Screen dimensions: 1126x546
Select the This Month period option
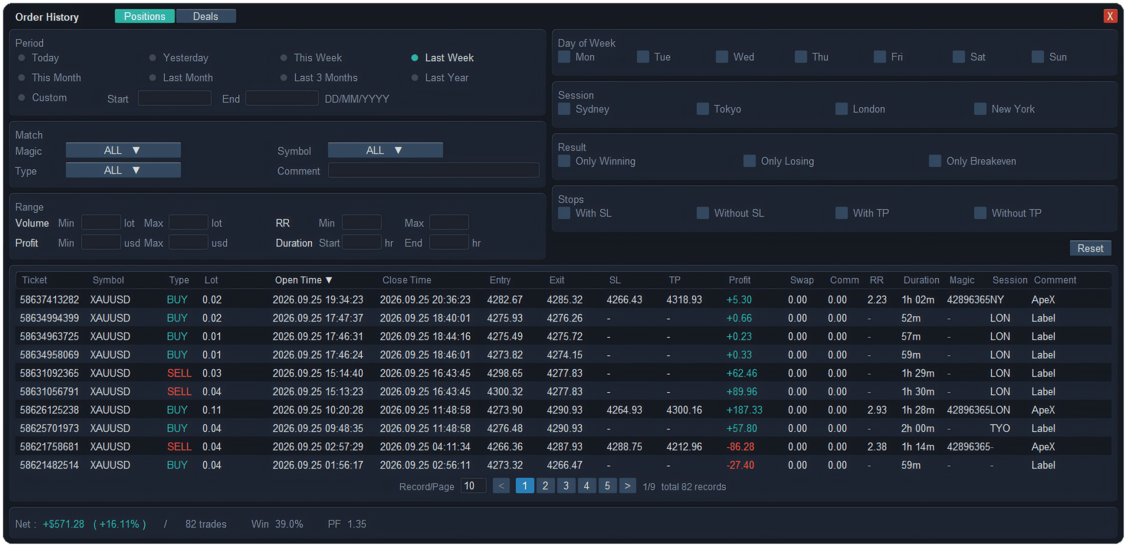(49, 77)
